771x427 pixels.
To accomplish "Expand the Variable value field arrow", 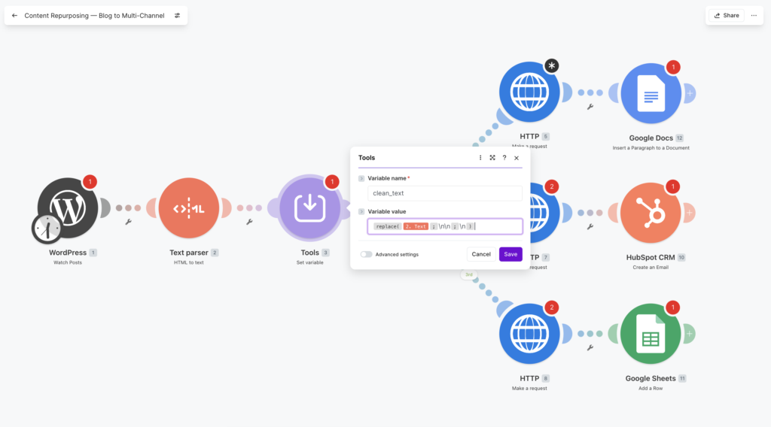I will [x=361, y=211].
